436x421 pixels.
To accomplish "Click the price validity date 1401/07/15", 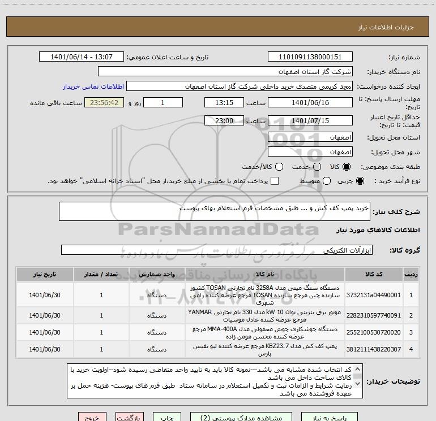I will (x=310, y=120).
